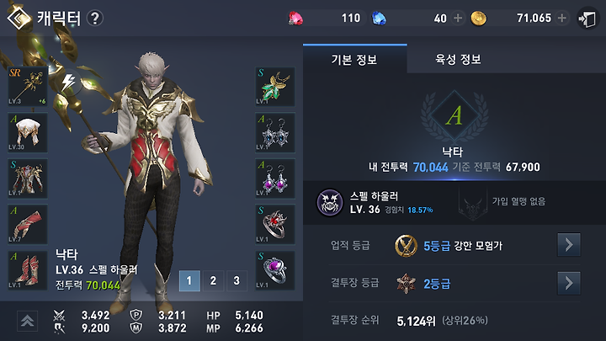Select the blue gem earrings slot
Viewport: 606px width, 341px height.
pos(275,132)
